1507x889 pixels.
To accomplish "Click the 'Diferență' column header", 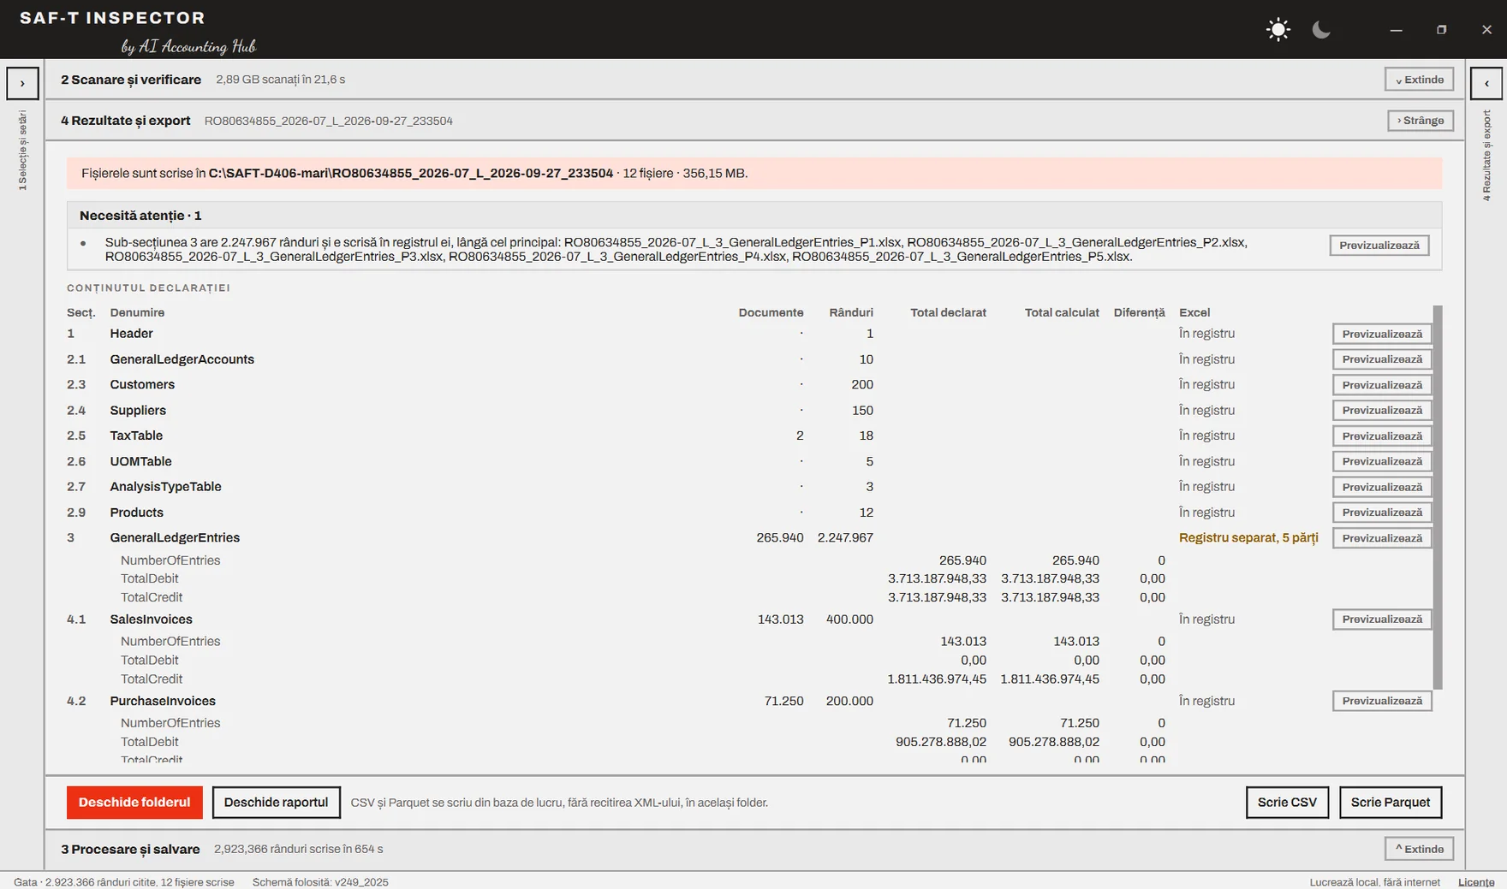I will click(x=1139, y=313).
